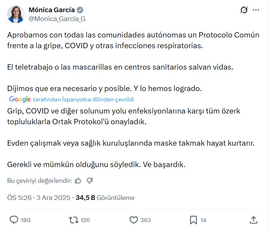
Task: Click the blue verified badge
Action: tap(80, 10)
